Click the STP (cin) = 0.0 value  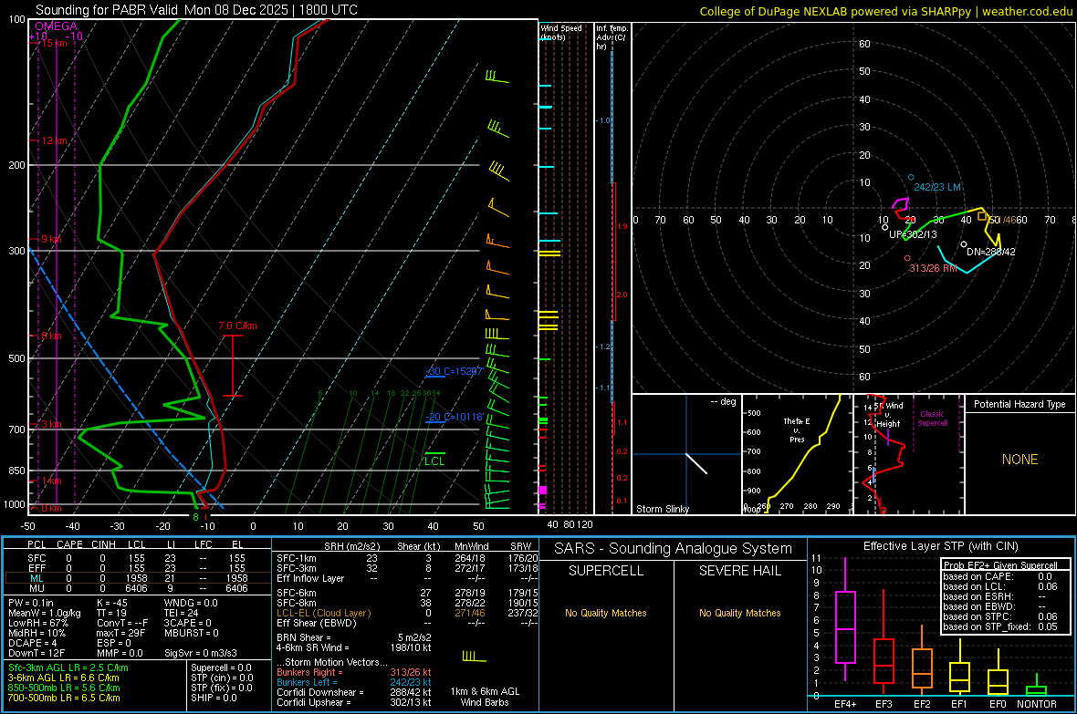click(x=222, y=678)
